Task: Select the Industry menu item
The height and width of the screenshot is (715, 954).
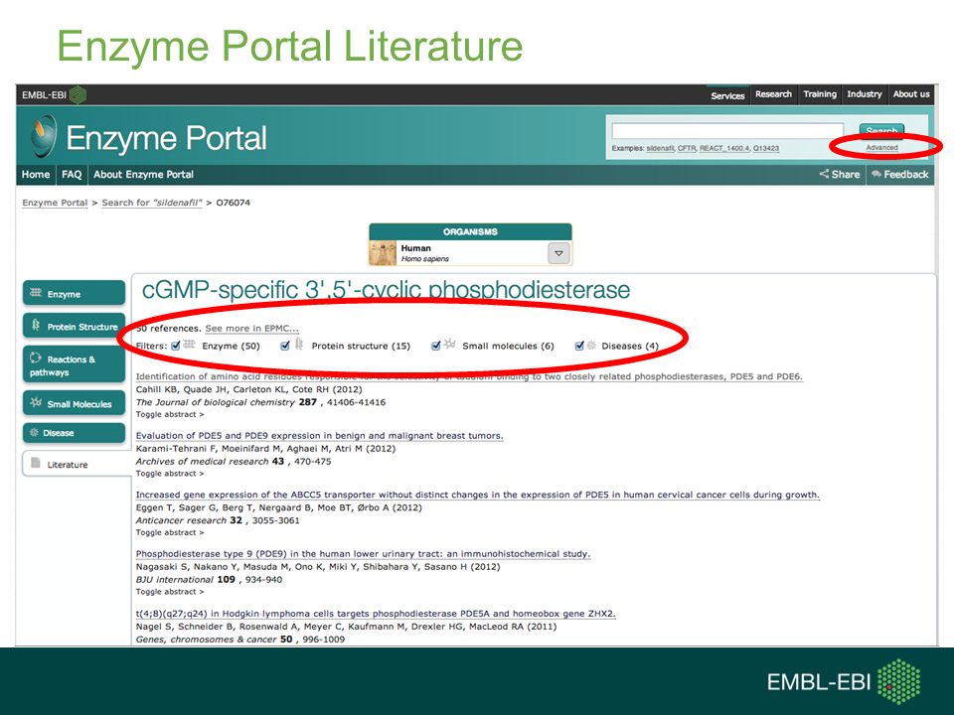Action: 864,94
